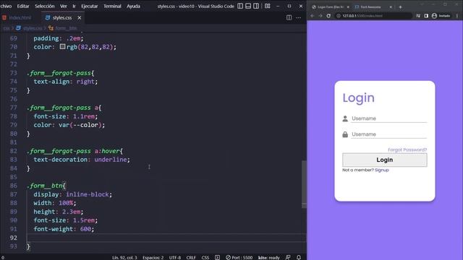Place cursor on empty line 92
This screenshot has height=260, width=463.
point(166,238)
